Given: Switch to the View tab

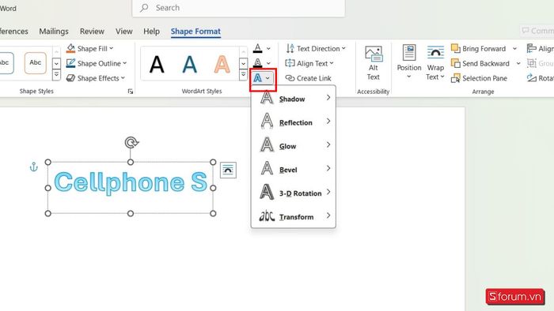Looking at the screenshot, I should [x=124, y=32].
